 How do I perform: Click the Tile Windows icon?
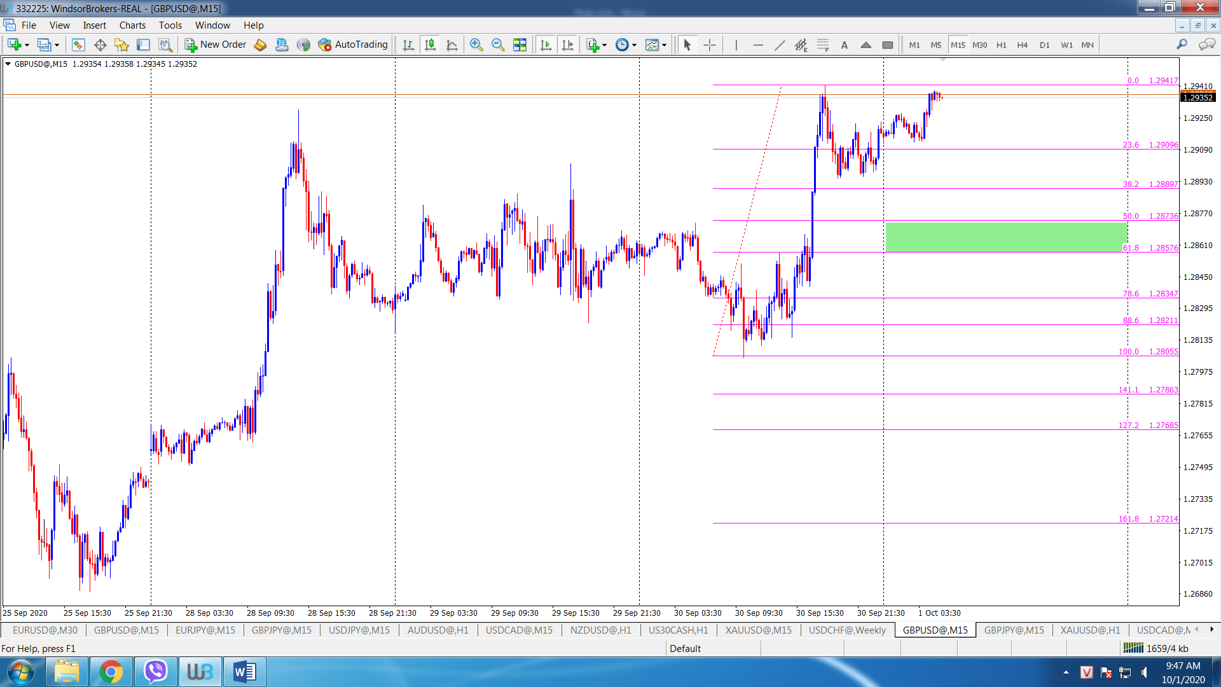[x=520, y=45]
